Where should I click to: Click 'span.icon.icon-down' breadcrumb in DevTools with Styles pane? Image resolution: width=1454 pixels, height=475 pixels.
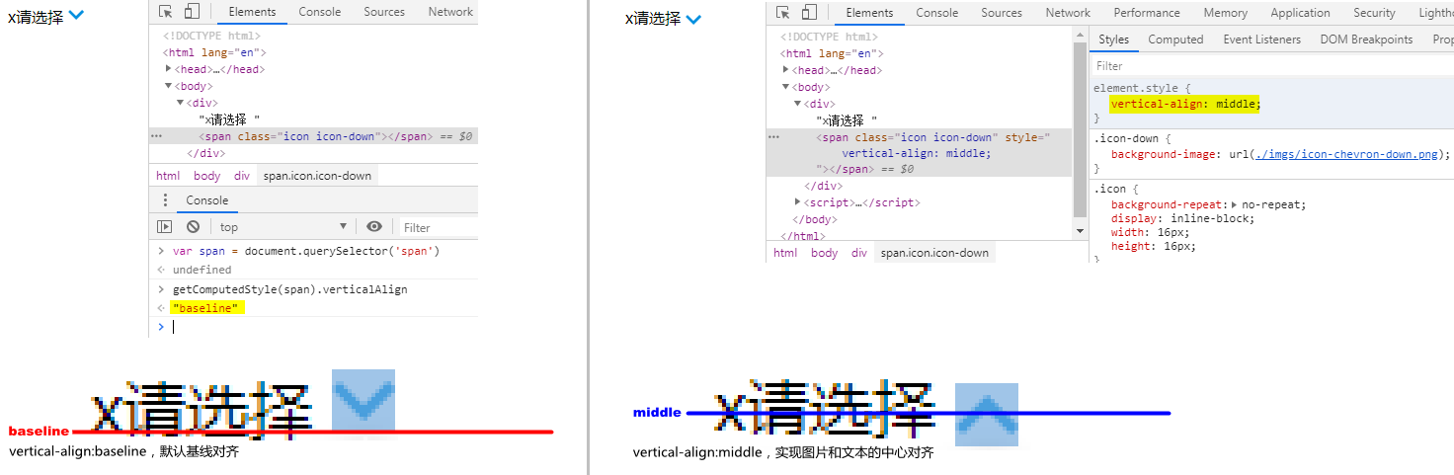pyautogui.click(x=934, y=253)
